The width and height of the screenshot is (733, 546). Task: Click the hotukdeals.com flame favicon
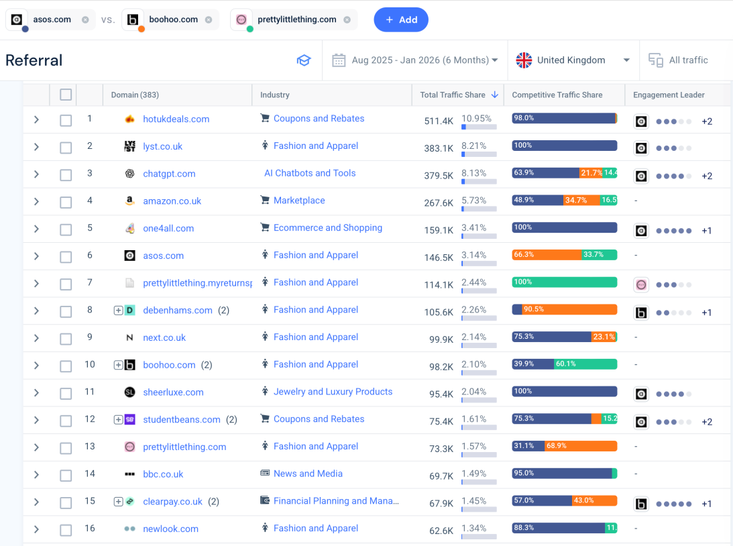[x=130, y=119]
